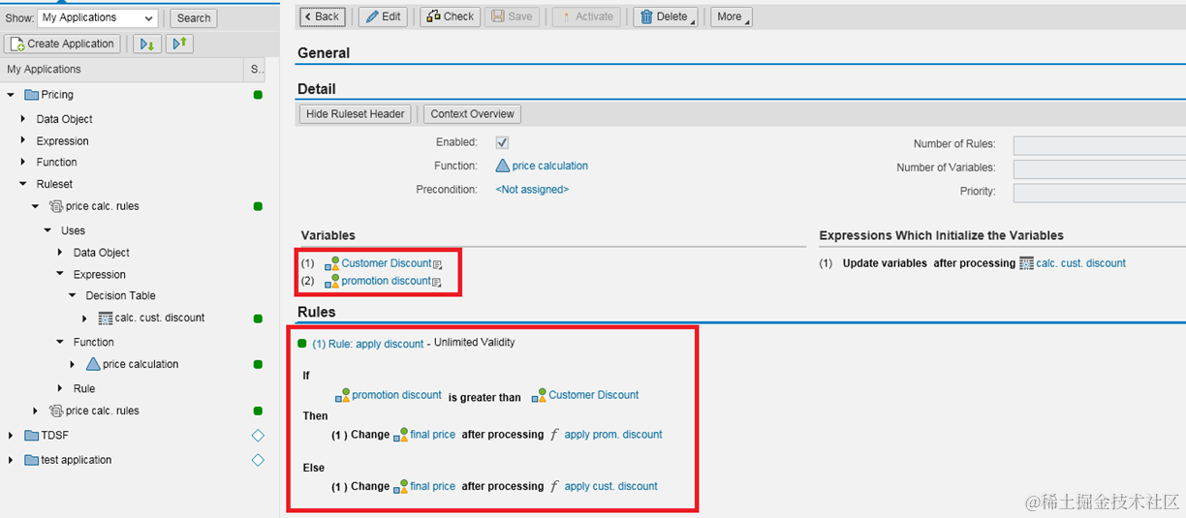
Task: Click the TDSF folder icon
Action: coord(31,436)
